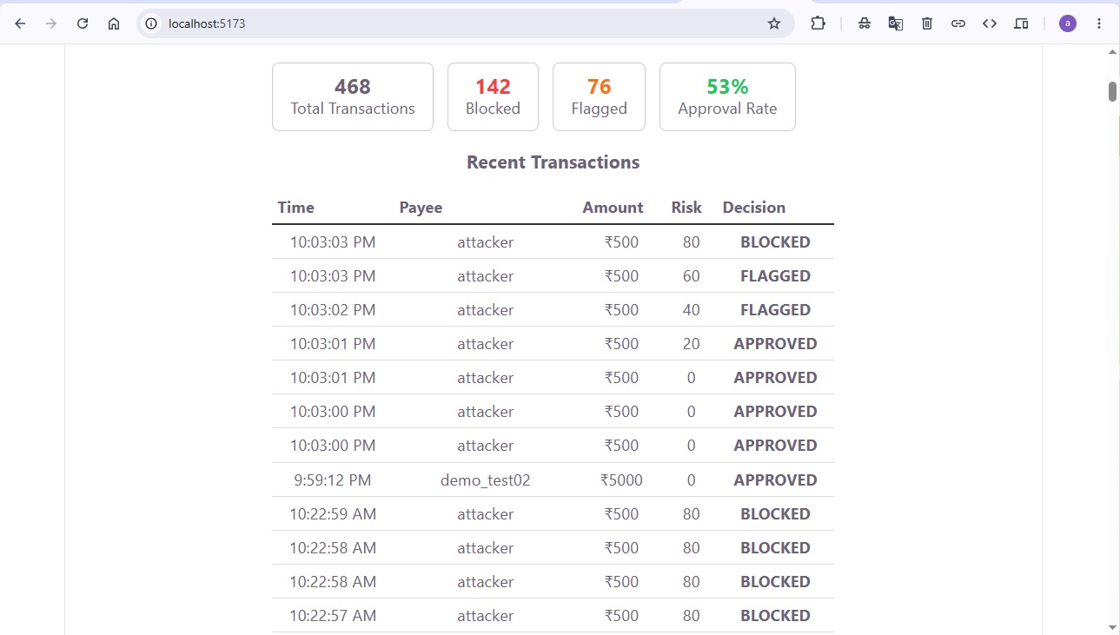Open the Google Translate extension
The height and width of the screenshot is (635, 1120).
(895, 23)
